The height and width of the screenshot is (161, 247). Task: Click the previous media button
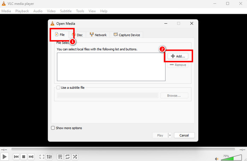(x=16, y=157)
